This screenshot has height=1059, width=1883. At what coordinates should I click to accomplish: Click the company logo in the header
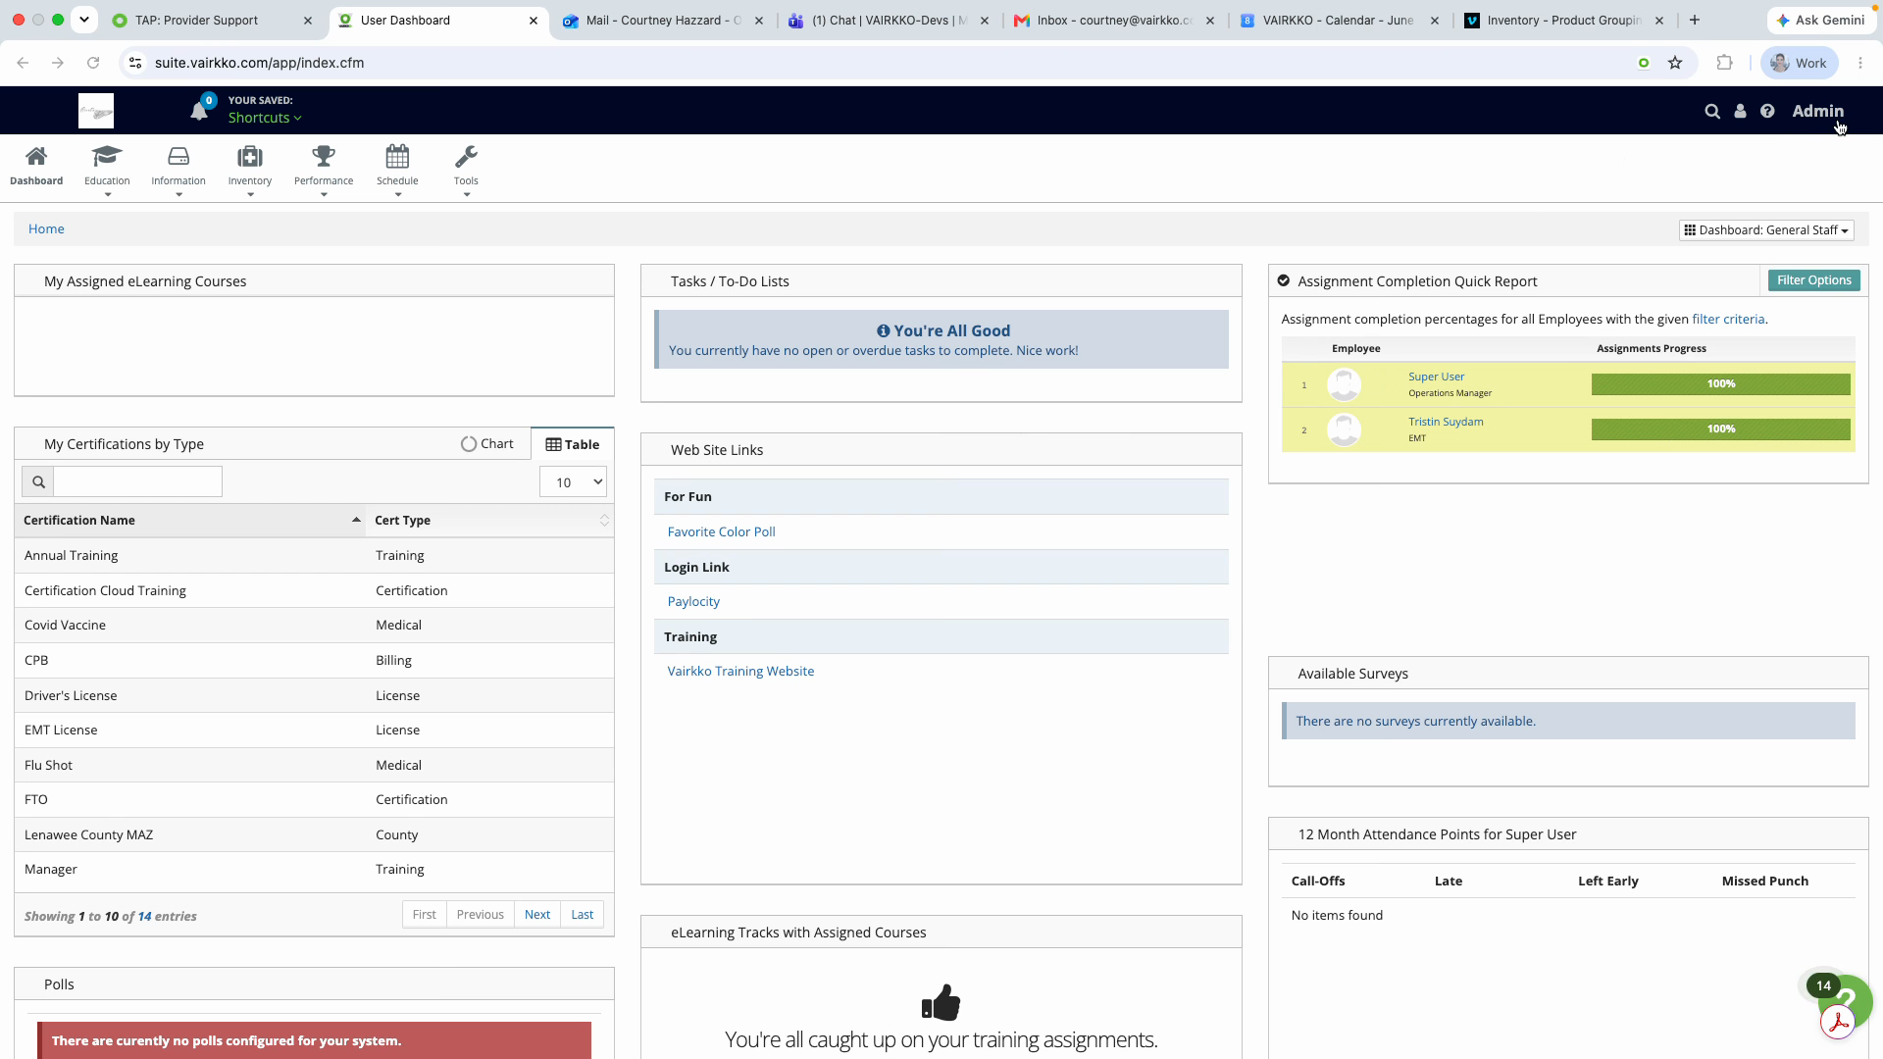[x=96, y=111]
